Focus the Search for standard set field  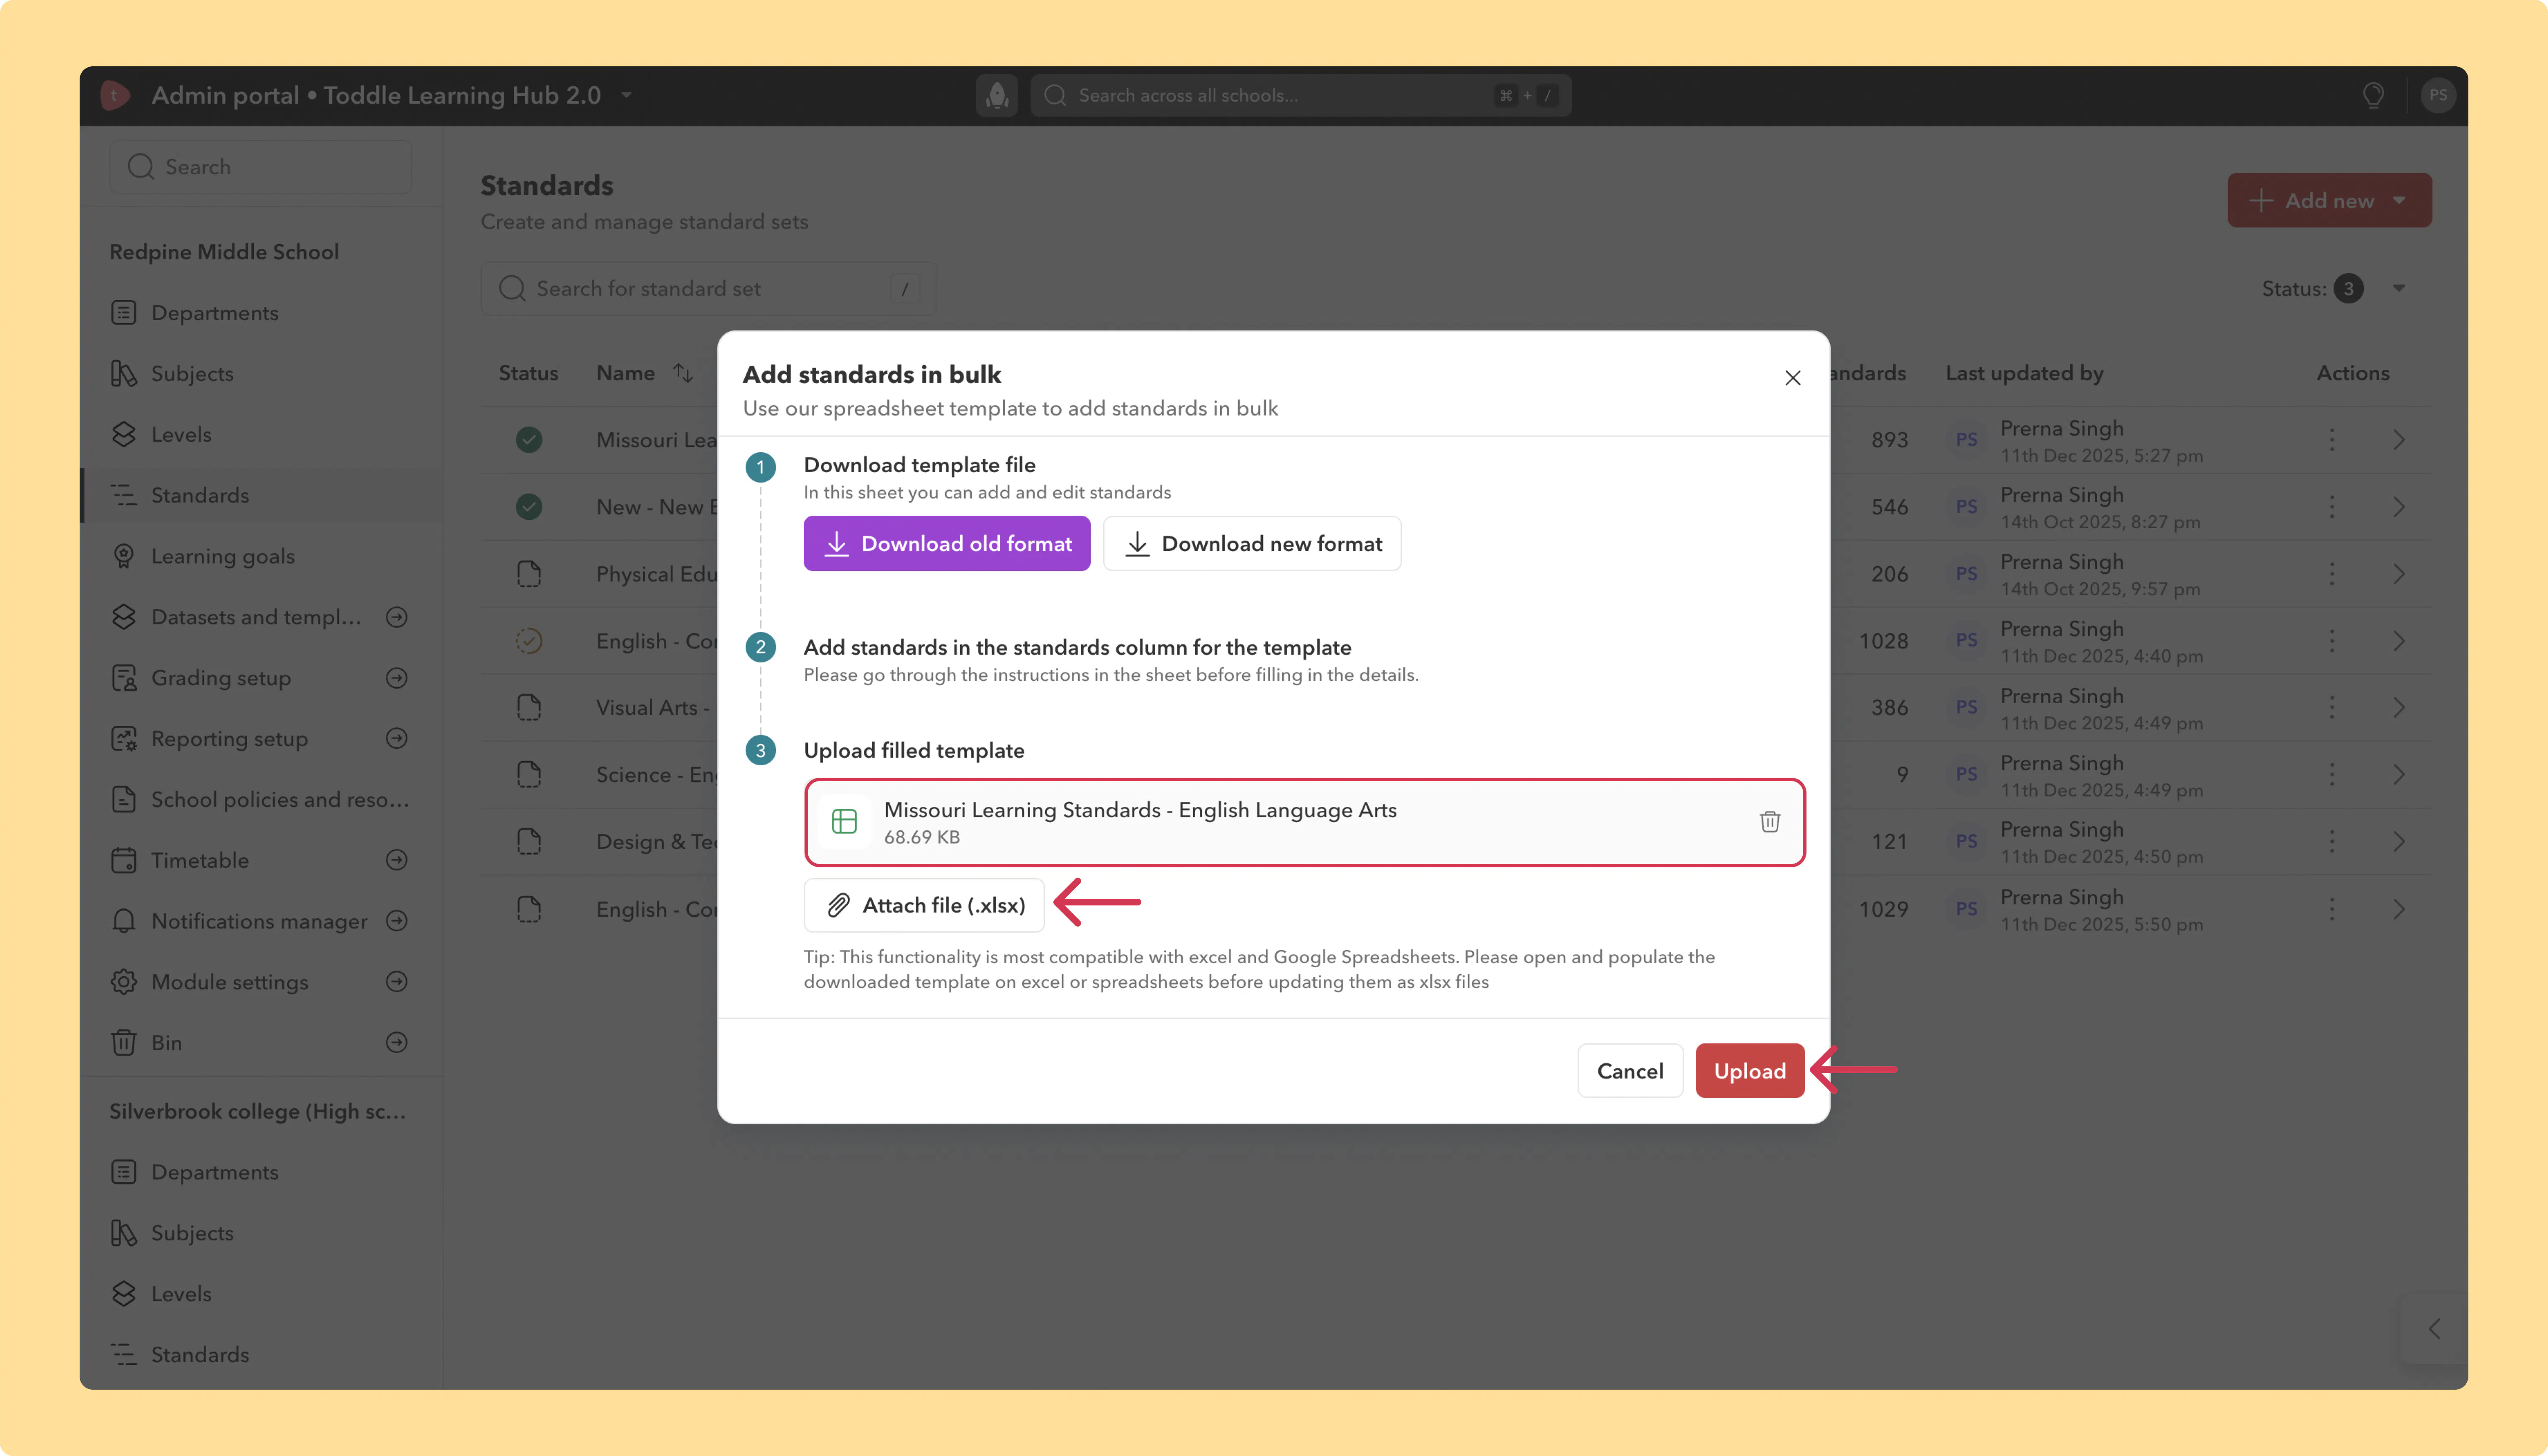(707, 289)
